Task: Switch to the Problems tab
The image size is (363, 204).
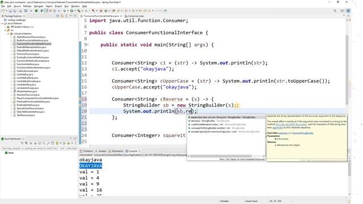Action: pyautogui.click(x=86, y=151)
